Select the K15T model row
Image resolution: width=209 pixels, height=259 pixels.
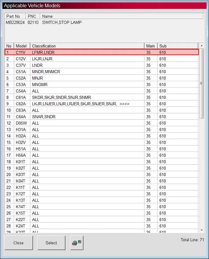click(102, 213)
